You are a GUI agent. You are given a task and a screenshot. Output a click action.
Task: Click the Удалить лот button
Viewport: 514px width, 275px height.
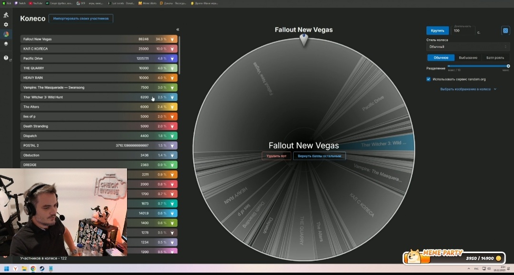tap(277, 156)
